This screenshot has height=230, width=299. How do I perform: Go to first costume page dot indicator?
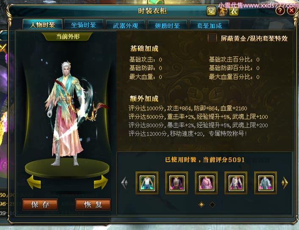click(201, 205)
